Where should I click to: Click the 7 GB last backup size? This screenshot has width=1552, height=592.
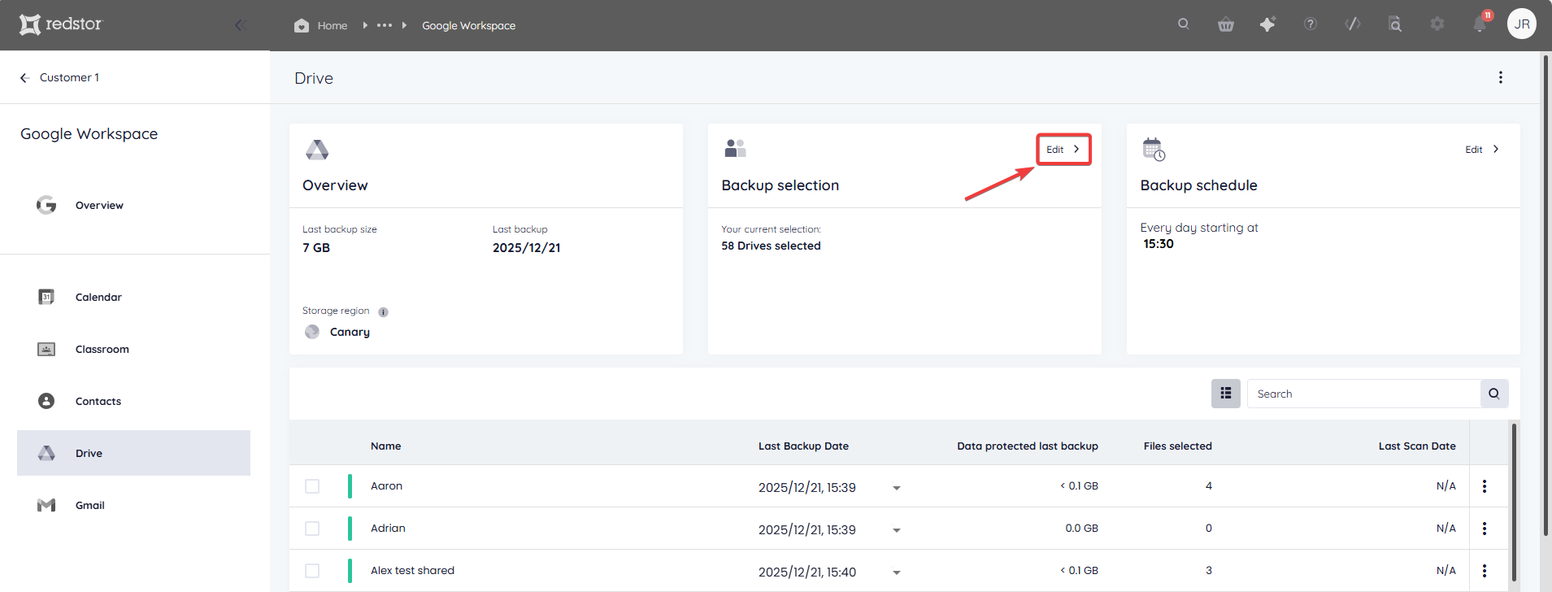click(316, 248)
